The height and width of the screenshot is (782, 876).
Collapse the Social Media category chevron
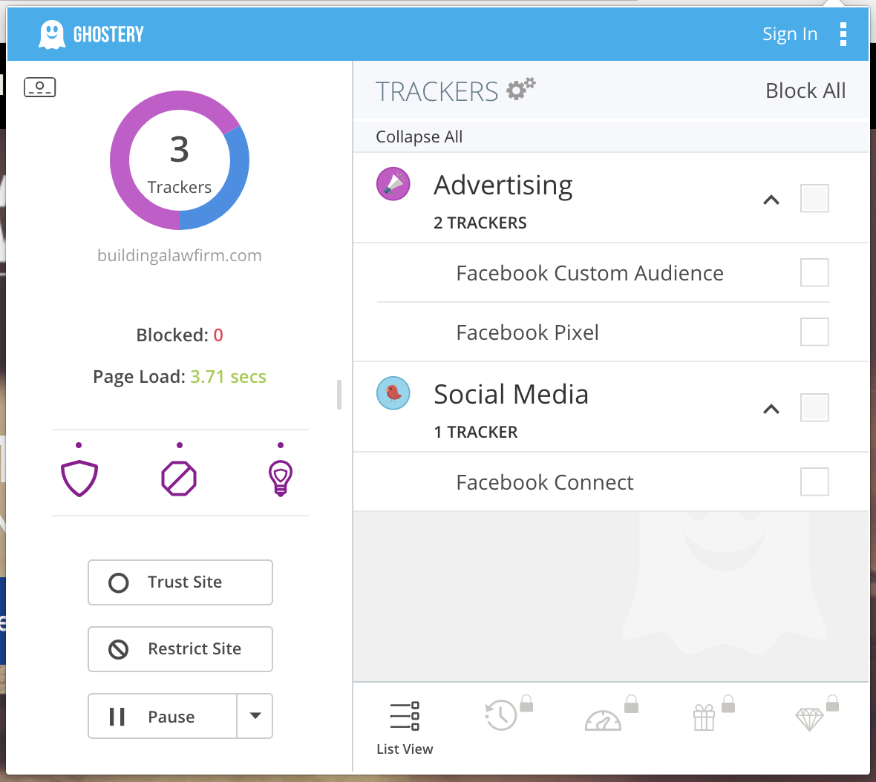pyautogui.click(x=771, y=409)
